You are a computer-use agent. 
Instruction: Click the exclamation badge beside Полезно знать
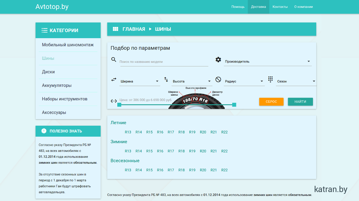coord(44,131)
